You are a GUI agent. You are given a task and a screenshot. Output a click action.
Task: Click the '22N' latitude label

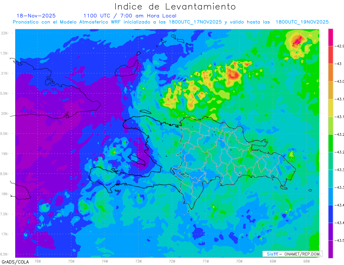pos(5,33)
